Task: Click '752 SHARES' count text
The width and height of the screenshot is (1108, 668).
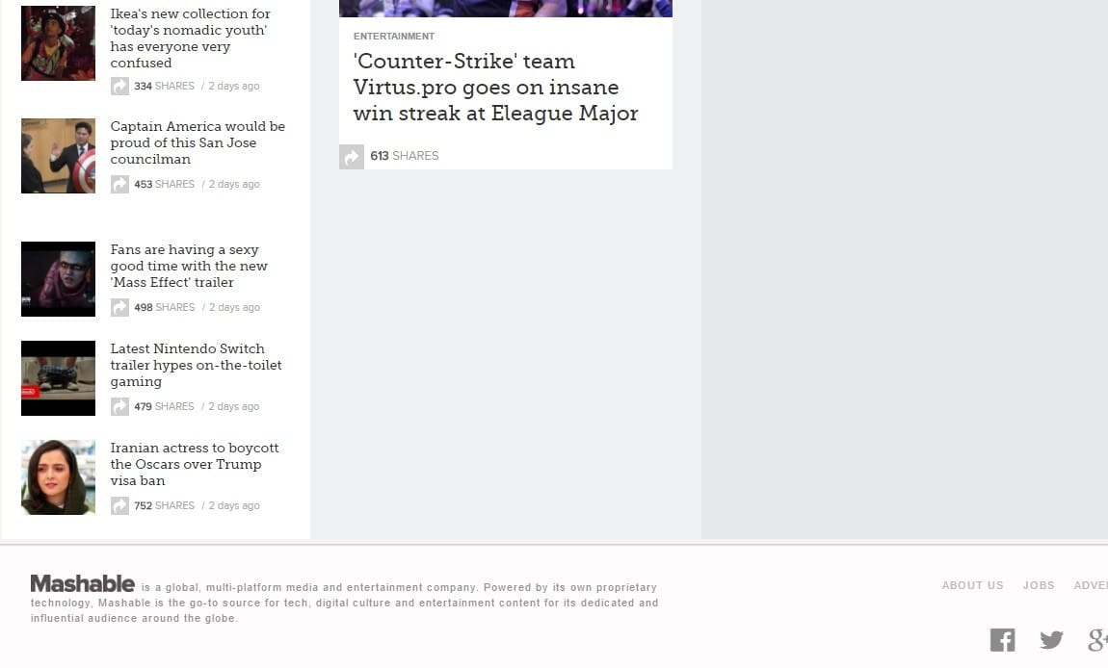Action: click(x=164, y=506)
